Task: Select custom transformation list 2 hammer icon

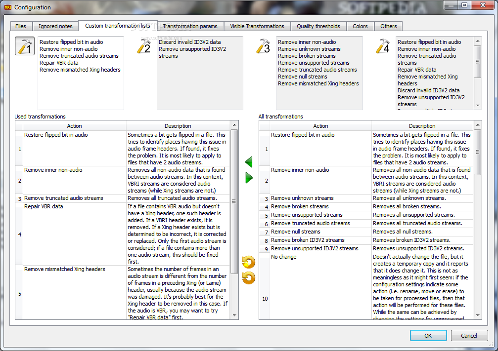Action: 143,46
